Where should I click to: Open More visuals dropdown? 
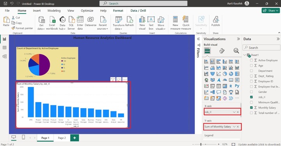(x=160, y=27)
